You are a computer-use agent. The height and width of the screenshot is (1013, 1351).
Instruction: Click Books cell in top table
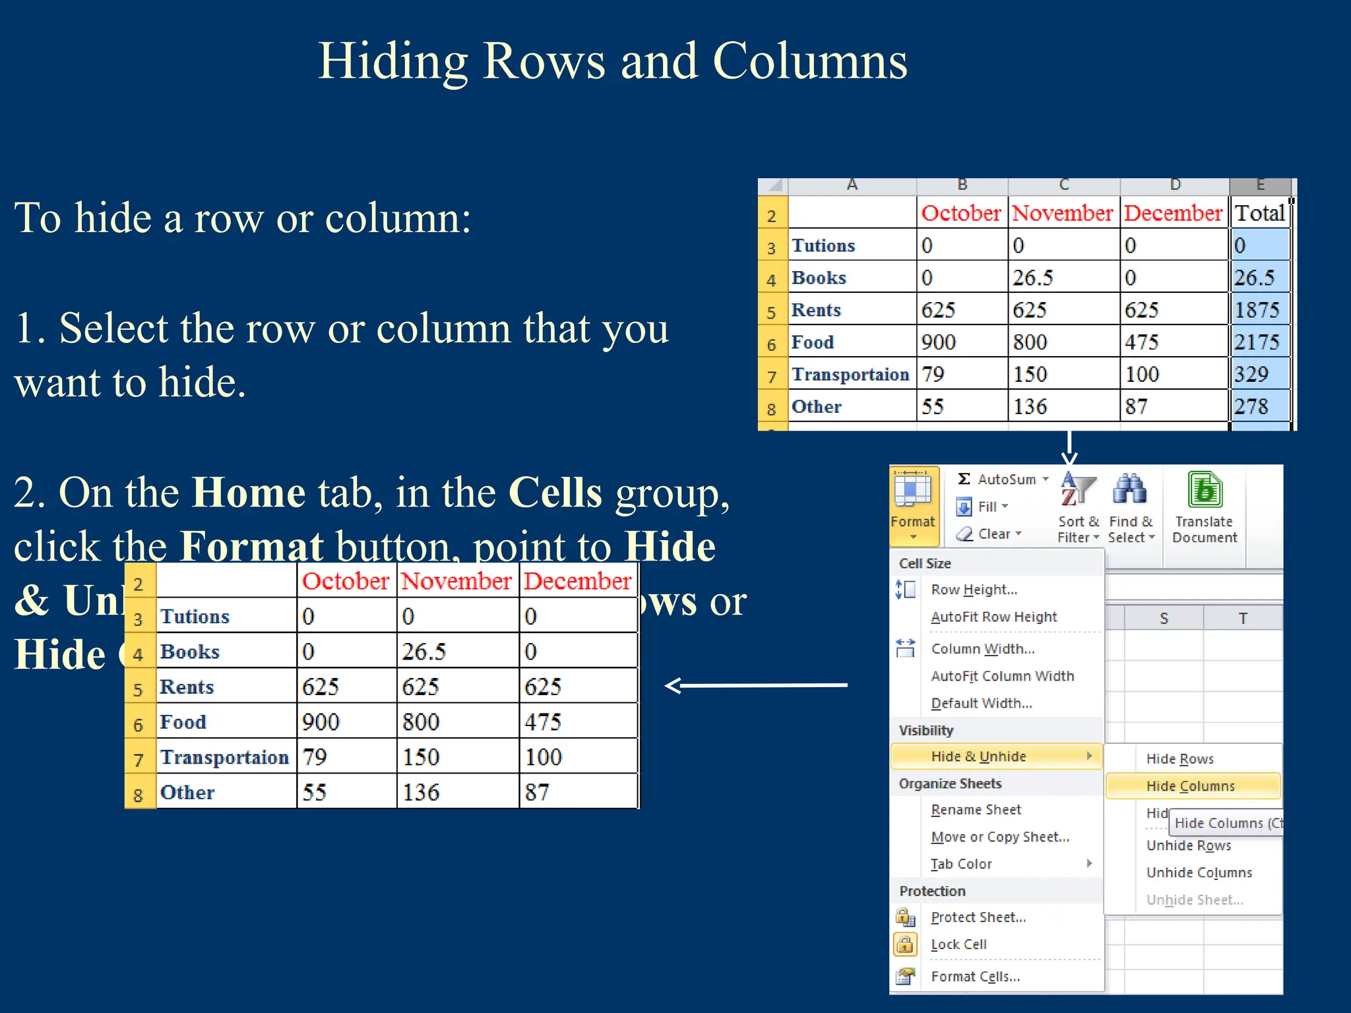tap(852, 277)
